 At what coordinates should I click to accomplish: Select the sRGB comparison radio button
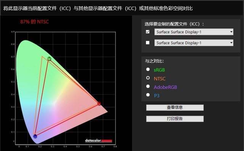pos(148,69)
